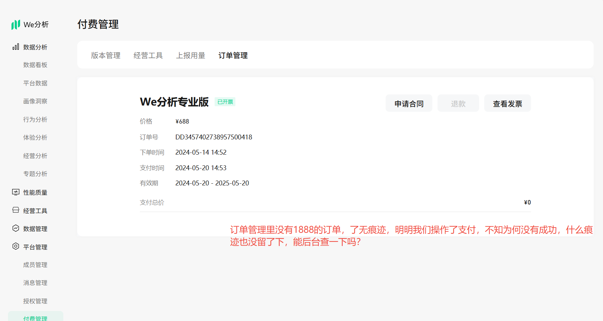
Task: Click the 申请合同 button
Action: (409, 103)
